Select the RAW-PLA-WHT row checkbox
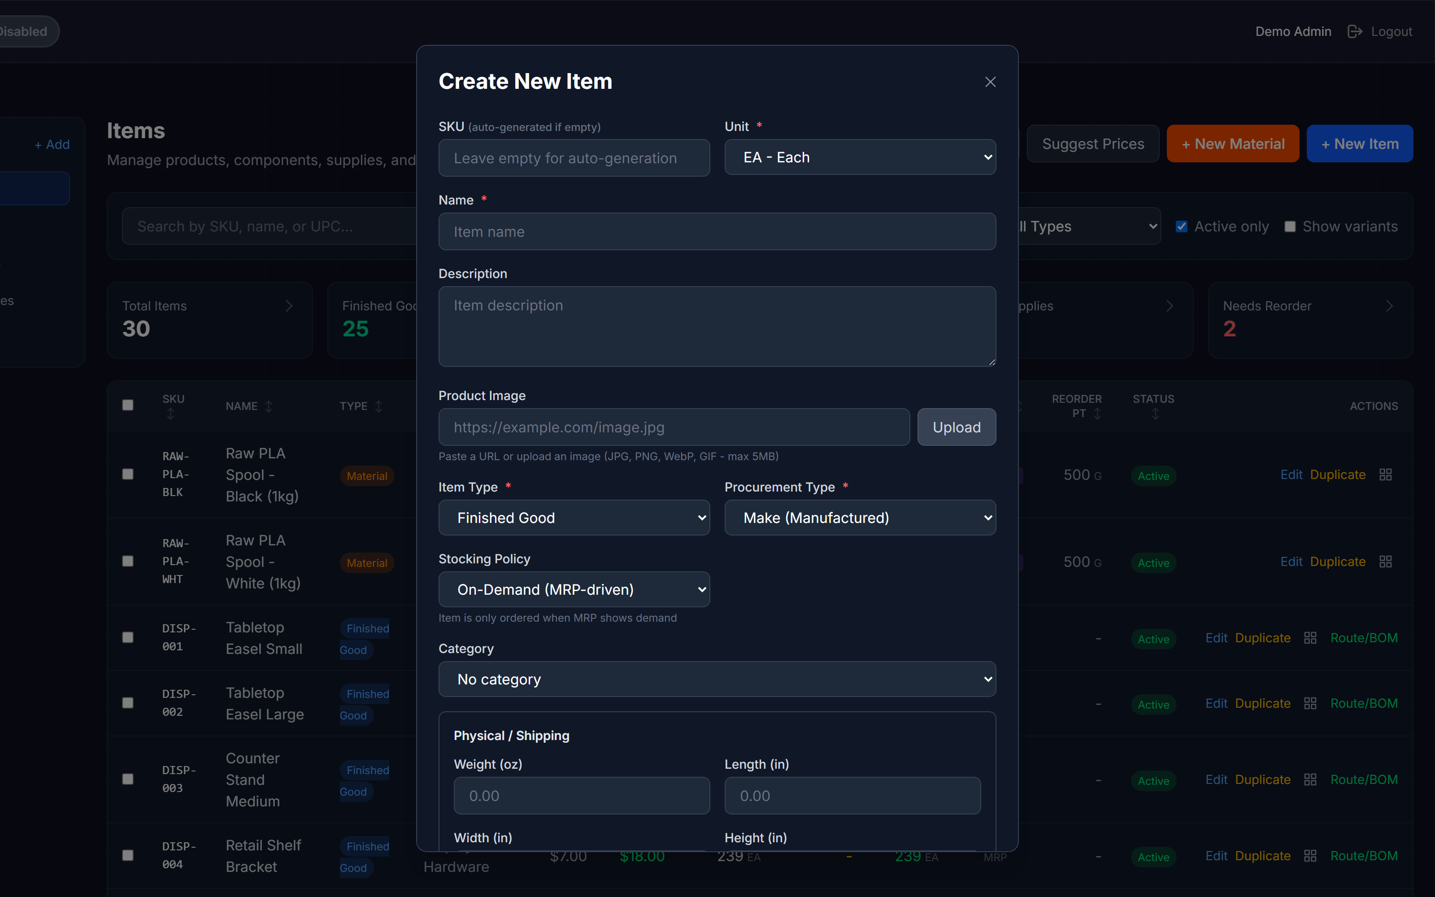 pyautogui.click(x=127, y=561)
